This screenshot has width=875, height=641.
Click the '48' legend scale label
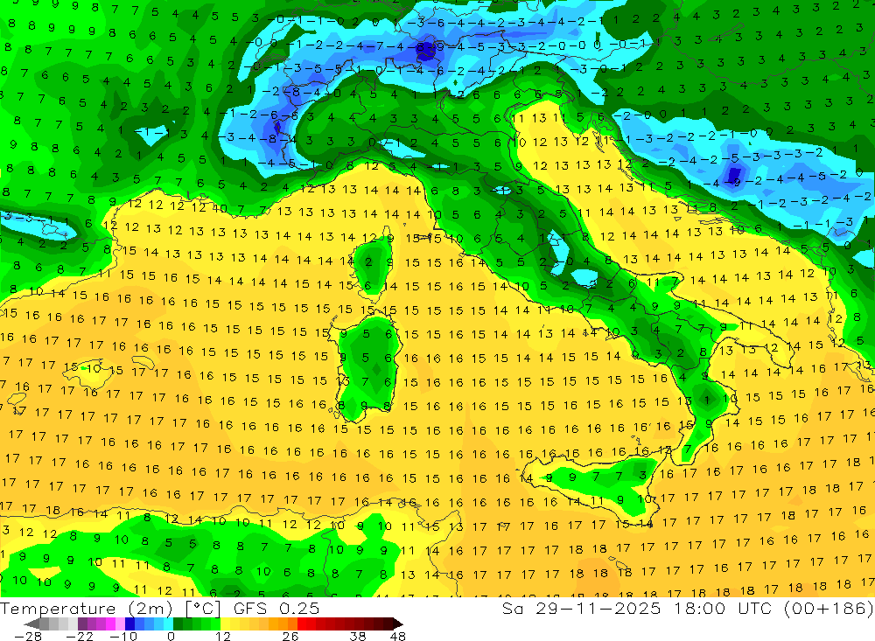coord(398,636)
